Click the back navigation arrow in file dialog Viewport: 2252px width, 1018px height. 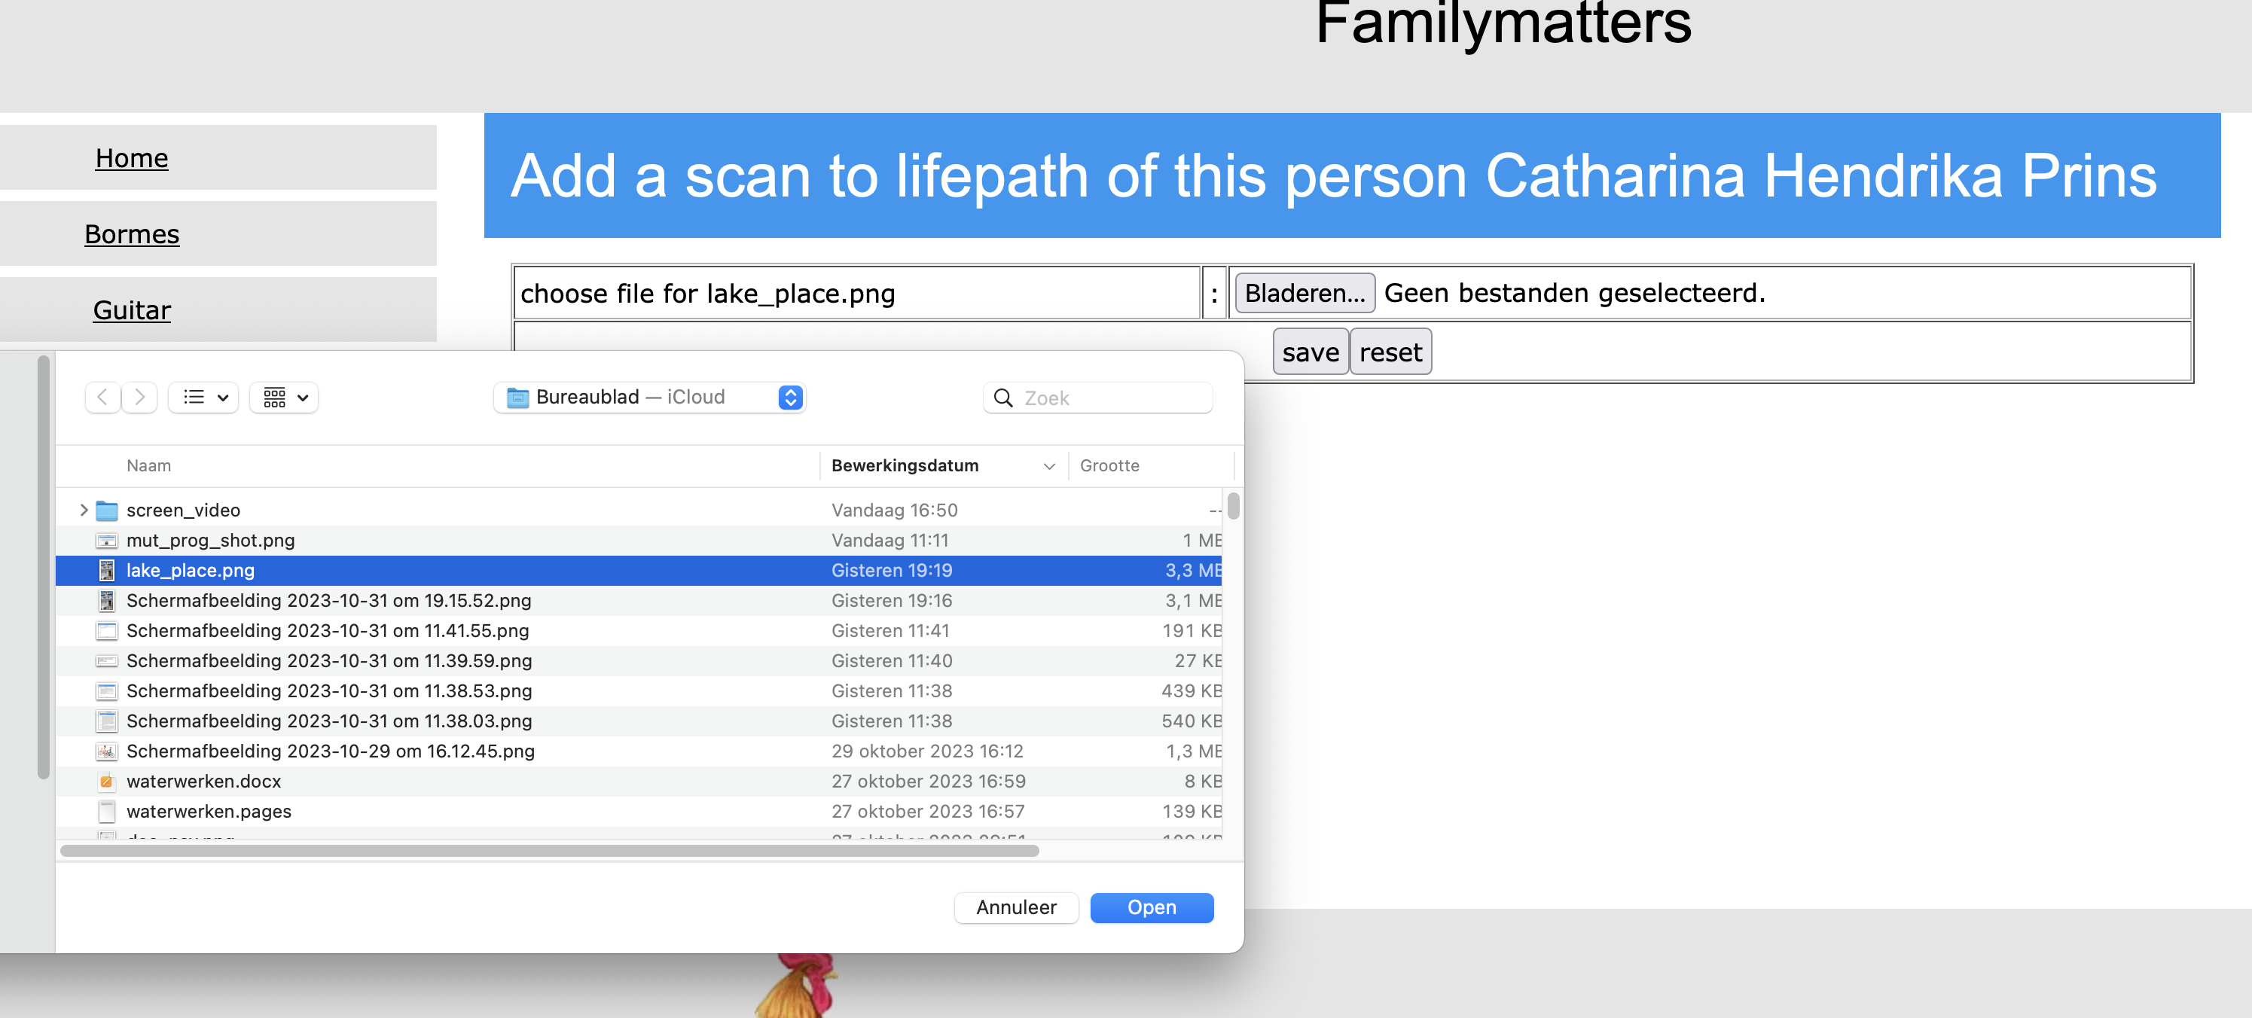[x=102, y=398]
